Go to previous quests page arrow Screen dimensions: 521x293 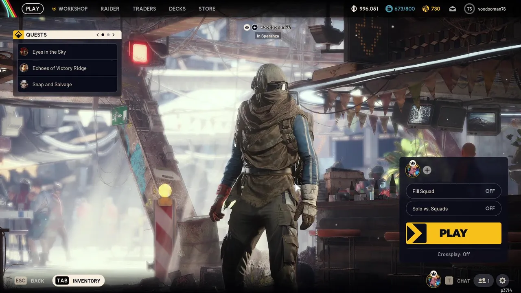pos(98,35)
